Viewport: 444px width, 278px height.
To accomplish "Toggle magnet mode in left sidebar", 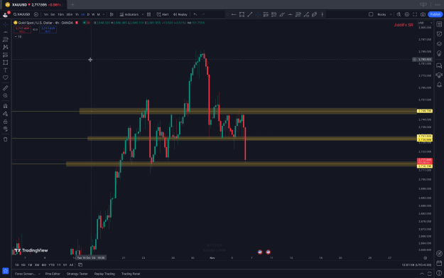I will click(6, 106).
